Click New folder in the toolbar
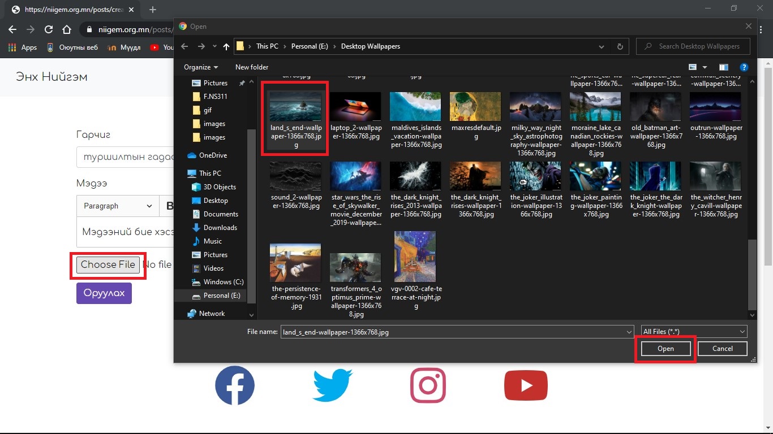 (252, 67)
